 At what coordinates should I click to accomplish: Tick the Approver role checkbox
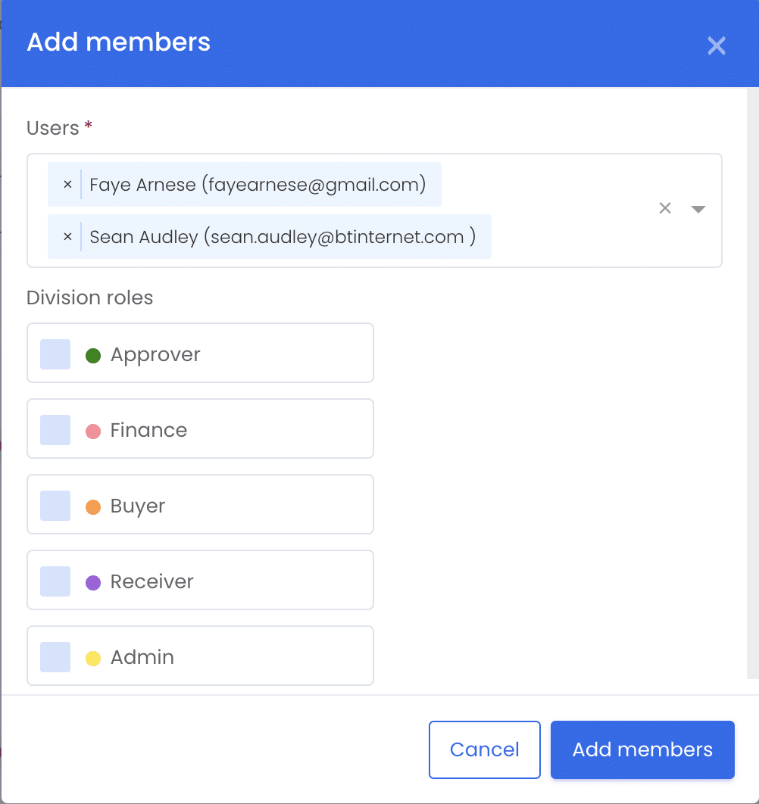pos(55,354)
